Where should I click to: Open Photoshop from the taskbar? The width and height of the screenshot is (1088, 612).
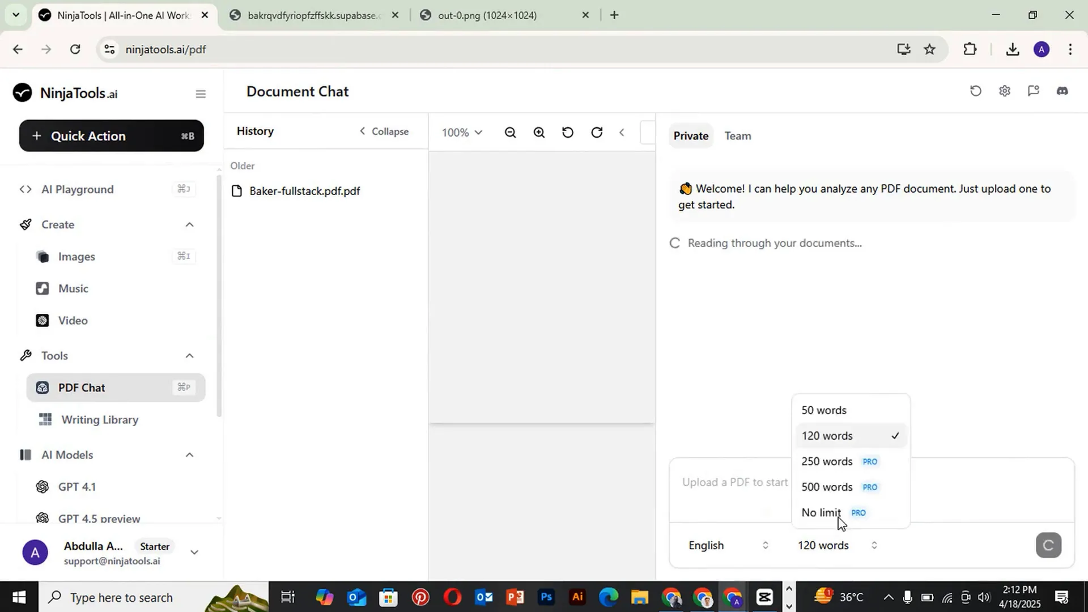[x=546, y=597]
